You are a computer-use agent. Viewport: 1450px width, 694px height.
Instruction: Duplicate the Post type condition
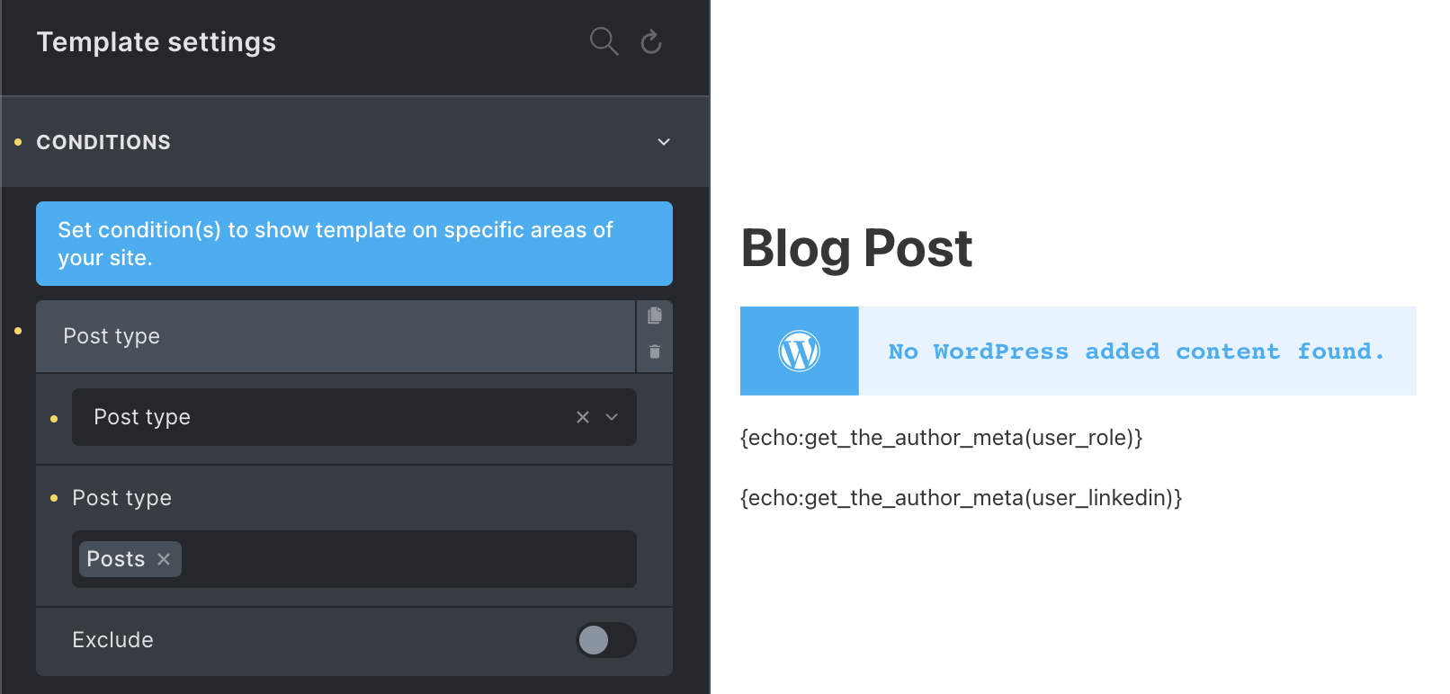point(655,316)
